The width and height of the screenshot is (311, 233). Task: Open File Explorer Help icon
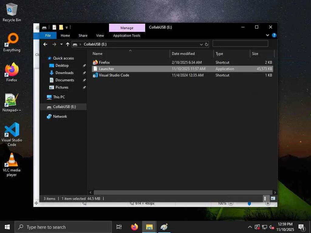pos(274,35)
